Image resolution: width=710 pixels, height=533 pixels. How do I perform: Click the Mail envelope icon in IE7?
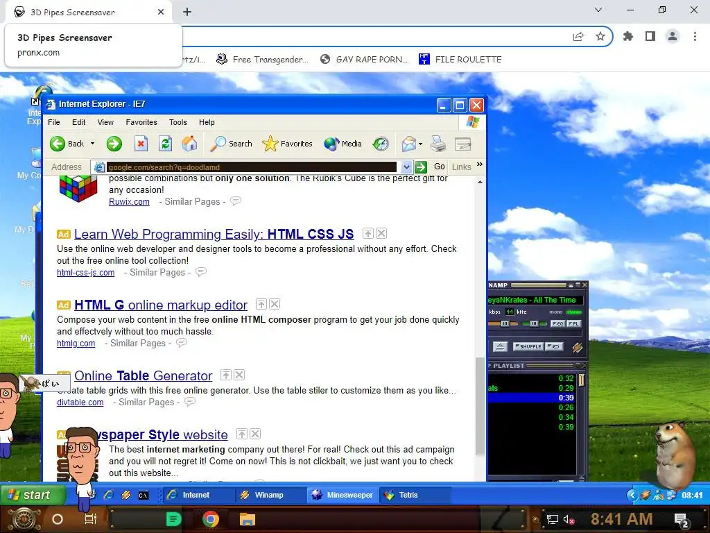click(x=408, y=144)
